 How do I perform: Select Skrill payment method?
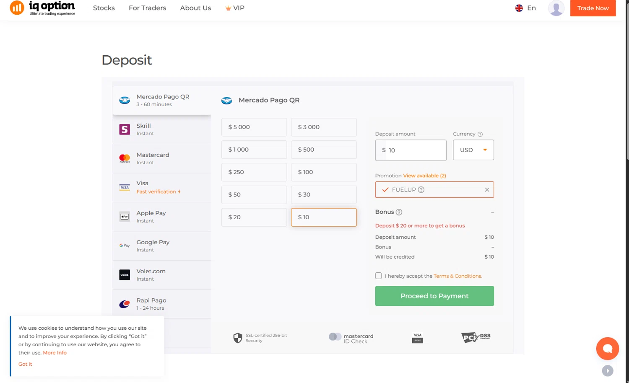[162, 129]
